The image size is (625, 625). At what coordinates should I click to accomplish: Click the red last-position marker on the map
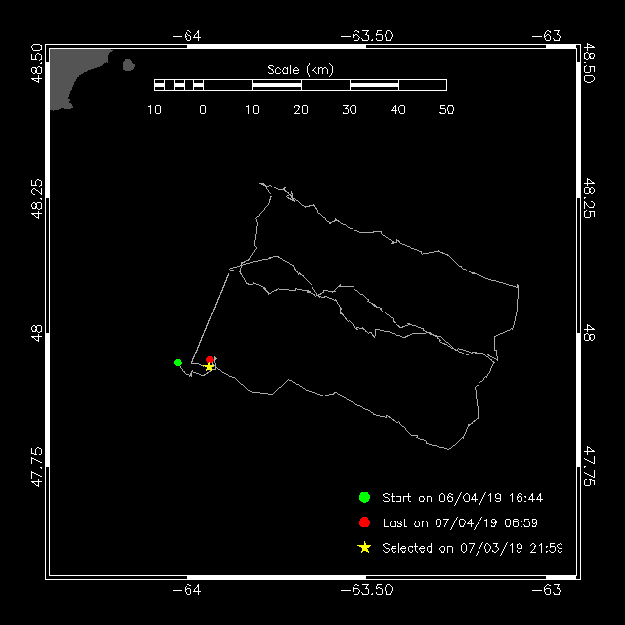coord(210,360)
